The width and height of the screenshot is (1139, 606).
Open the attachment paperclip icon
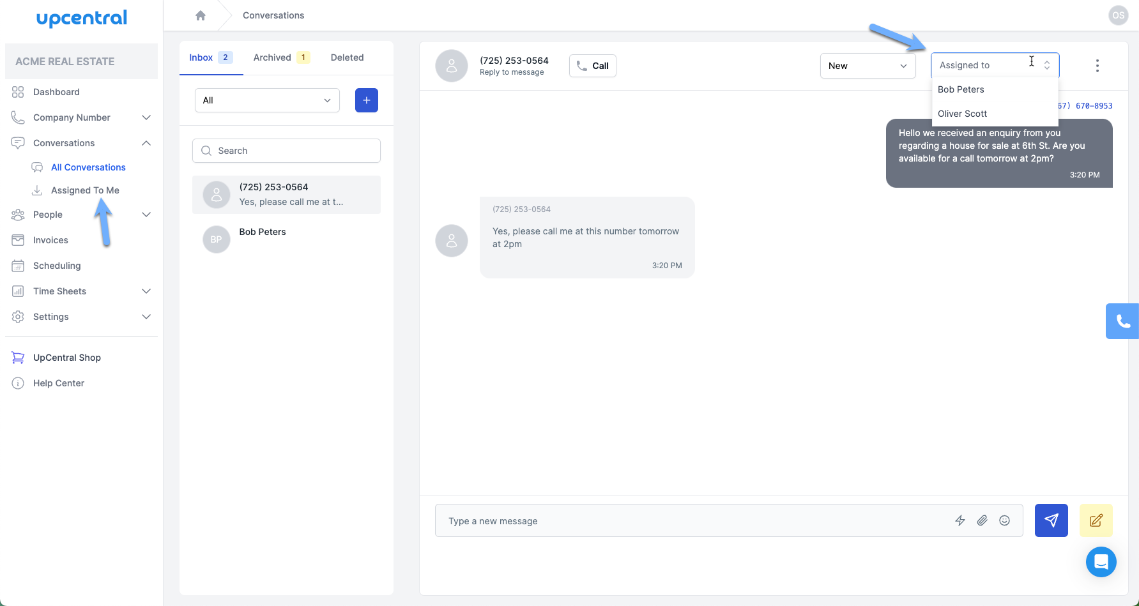(x=982, y=520)
